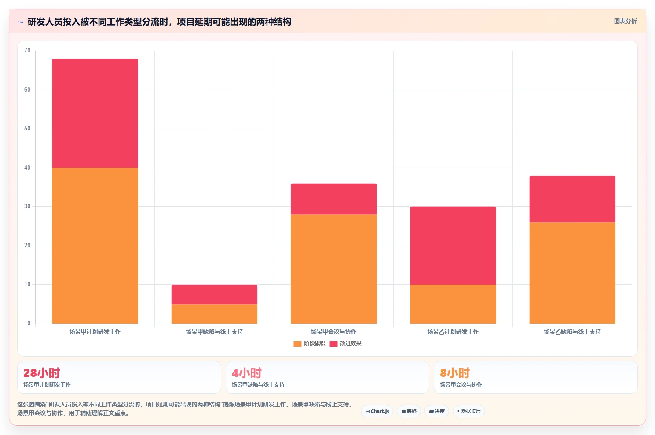Click the pulse icon beside the chart title
This screenshot has height=435, width=655.
coord(21,22)
